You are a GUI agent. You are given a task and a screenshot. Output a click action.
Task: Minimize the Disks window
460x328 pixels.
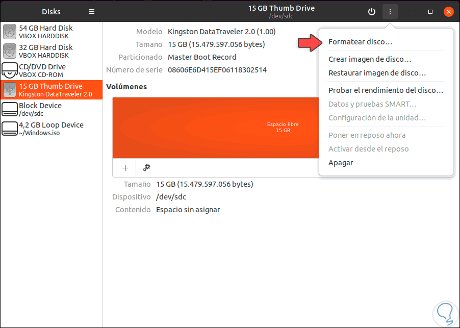tap(412, 12)
